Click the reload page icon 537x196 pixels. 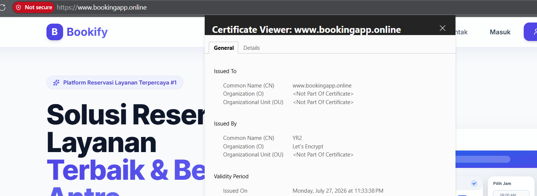pos(2,7)
